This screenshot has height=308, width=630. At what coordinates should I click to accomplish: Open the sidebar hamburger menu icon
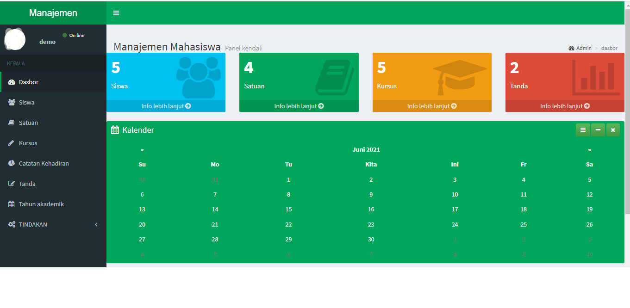pos(116,12)
